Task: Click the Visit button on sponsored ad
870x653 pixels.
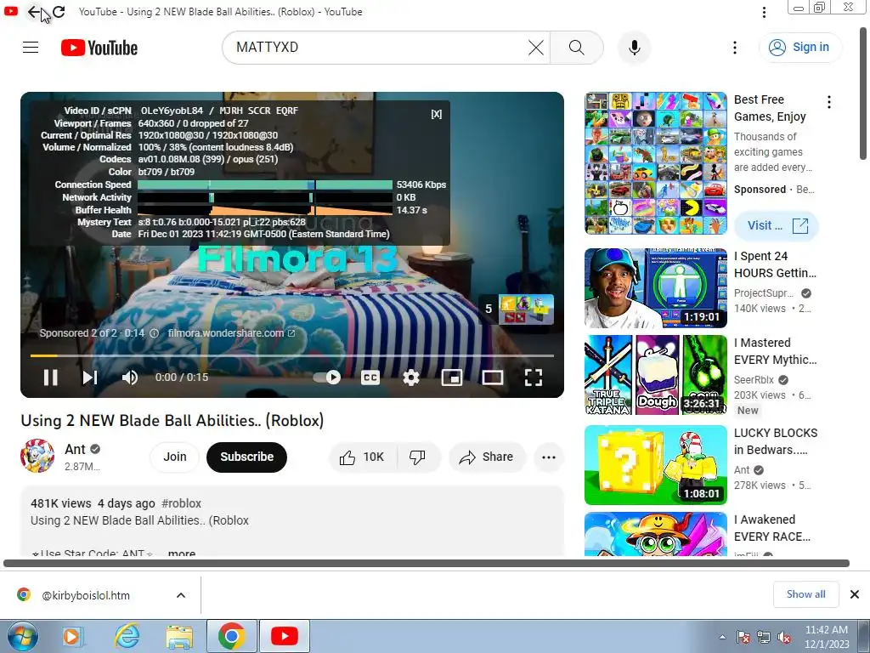Action: (776, 226)
